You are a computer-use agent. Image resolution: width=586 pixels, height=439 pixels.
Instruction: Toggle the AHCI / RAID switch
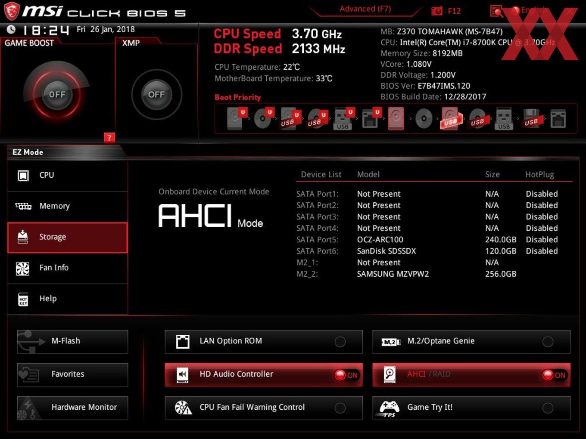[471, 374]
